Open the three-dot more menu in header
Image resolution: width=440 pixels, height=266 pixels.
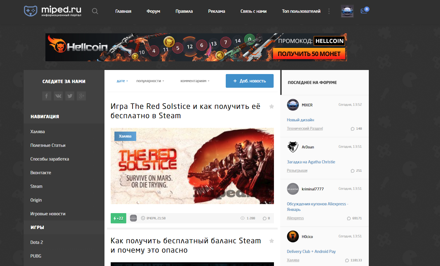click(329, 11)
